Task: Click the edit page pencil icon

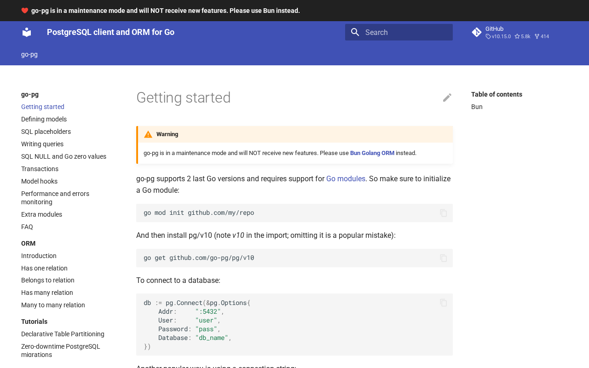Action: (447, 98)
